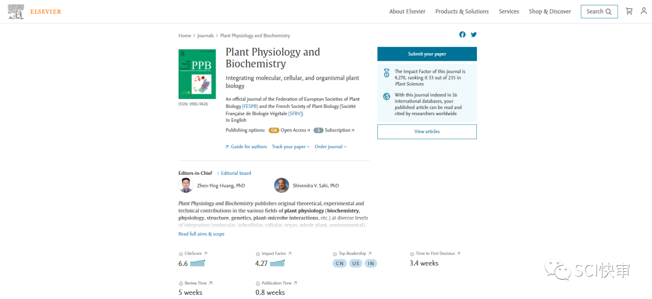Image resolution: width=652 pixels, height=299 pixels.
Task: Click Shivendra V. Sahi's profile photo
Action: 281,186
